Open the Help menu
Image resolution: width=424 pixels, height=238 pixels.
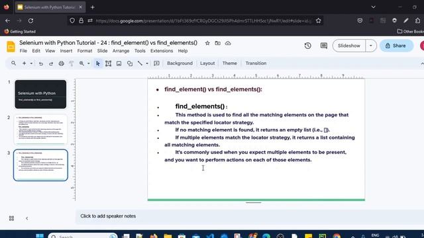coord(183,51)
